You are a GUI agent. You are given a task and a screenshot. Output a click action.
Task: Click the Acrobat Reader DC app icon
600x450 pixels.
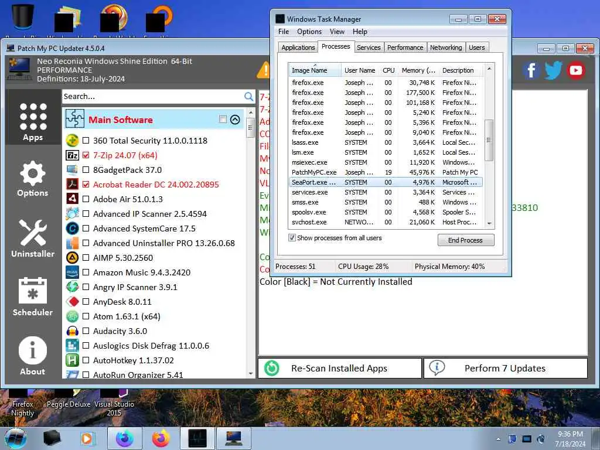pyautogui.click(x=72, y=184)
